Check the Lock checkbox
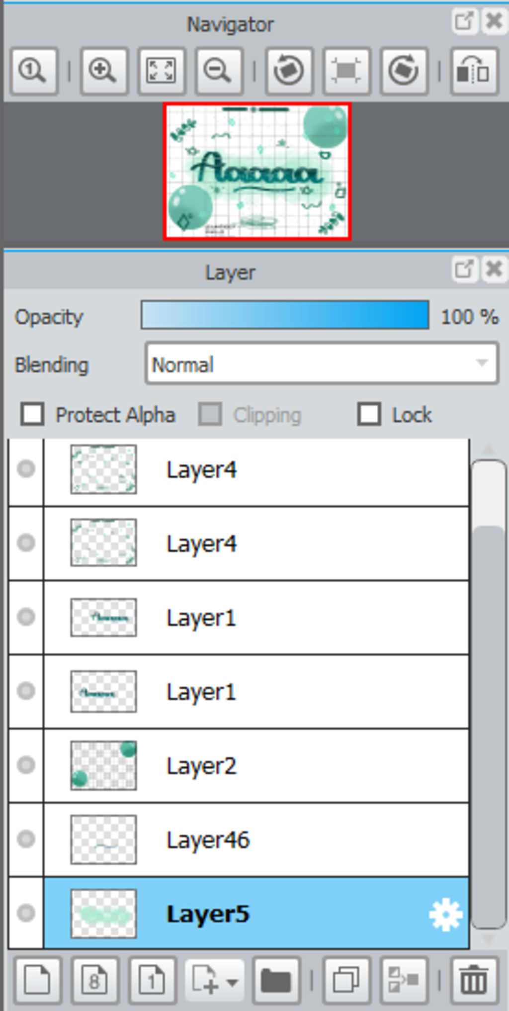This screenshot has height=1011, width=509. (369, 414)
